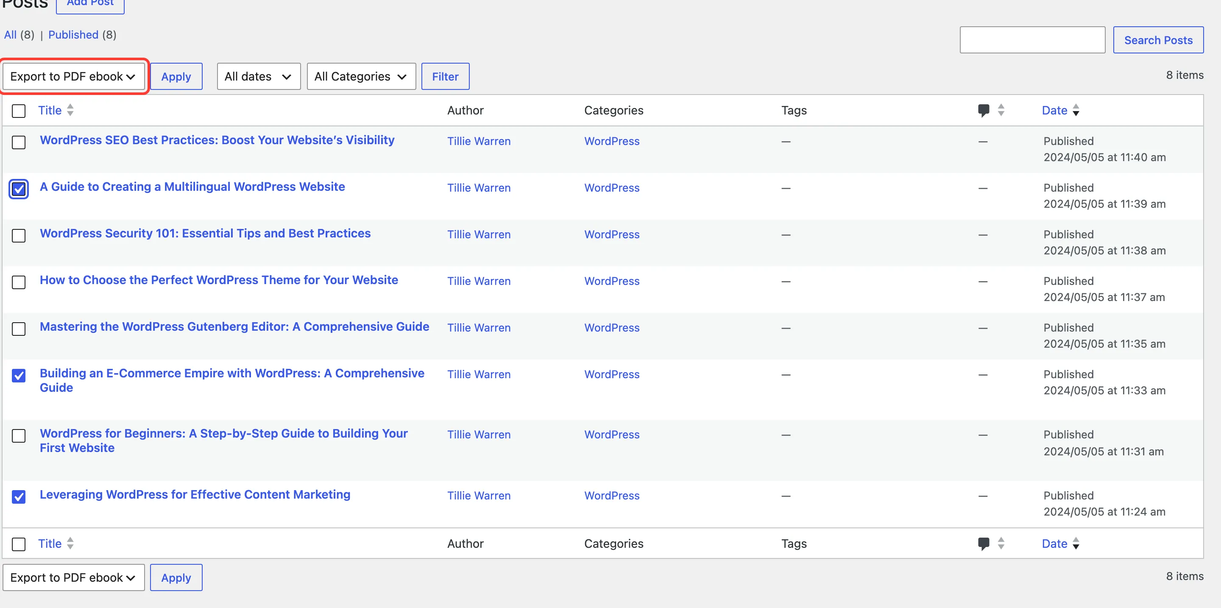Sort by Title in footer row
This screenshot has height=608, width=1221.
pyautogui.click(x=50, y=544)
